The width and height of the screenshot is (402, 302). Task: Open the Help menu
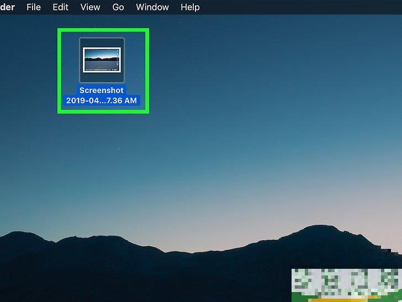point(190,7)
